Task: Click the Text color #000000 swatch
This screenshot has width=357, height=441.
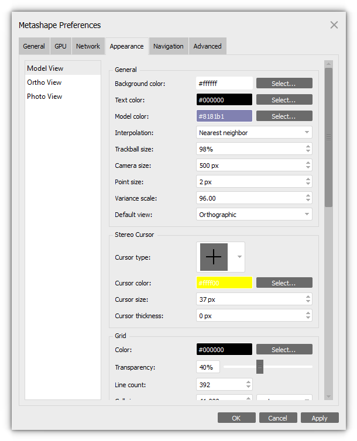Action: [x=224, y=100]
